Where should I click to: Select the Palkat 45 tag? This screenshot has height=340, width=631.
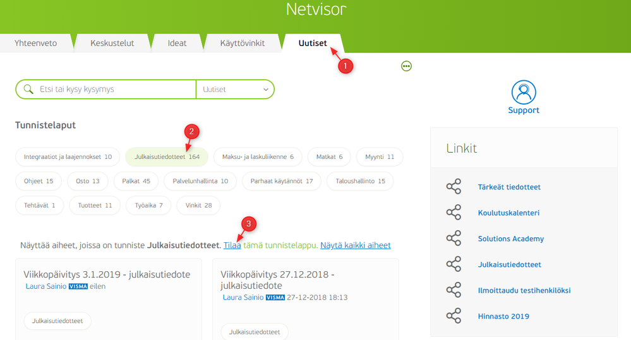pyautogui.click(x=136, y=181)
